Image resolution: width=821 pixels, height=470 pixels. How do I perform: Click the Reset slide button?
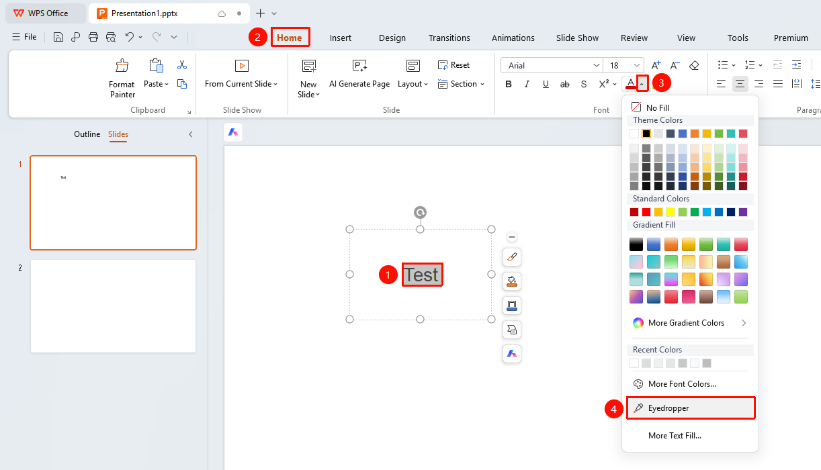coord(453,65)
